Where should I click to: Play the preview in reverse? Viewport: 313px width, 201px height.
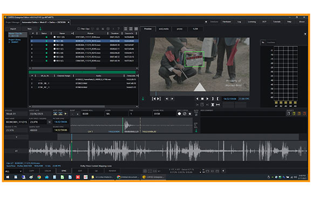pyautogui.click(x=197, y=99)
